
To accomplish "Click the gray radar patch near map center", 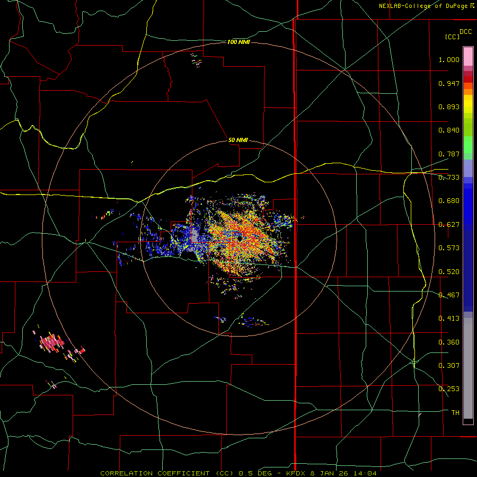I will pyautogui.click(x=195, y=236).
